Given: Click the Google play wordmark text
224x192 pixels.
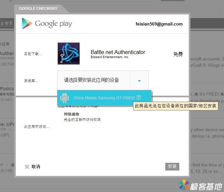Looking at the screenshot, I should [x=53, y=23].
